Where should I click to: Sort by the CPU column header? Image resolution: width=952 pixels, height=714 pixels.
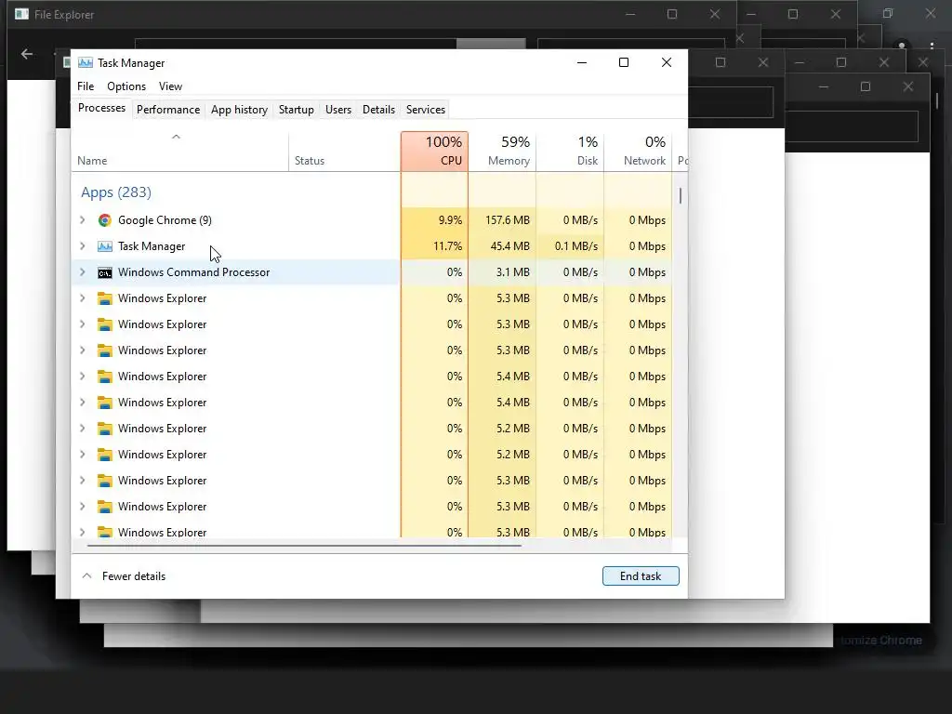[x=434, y=152]
